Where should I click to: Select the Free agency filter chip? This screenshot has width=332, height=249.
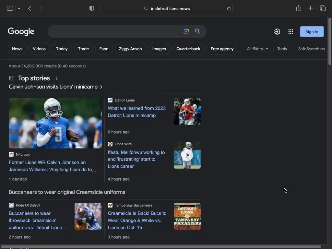222,49
